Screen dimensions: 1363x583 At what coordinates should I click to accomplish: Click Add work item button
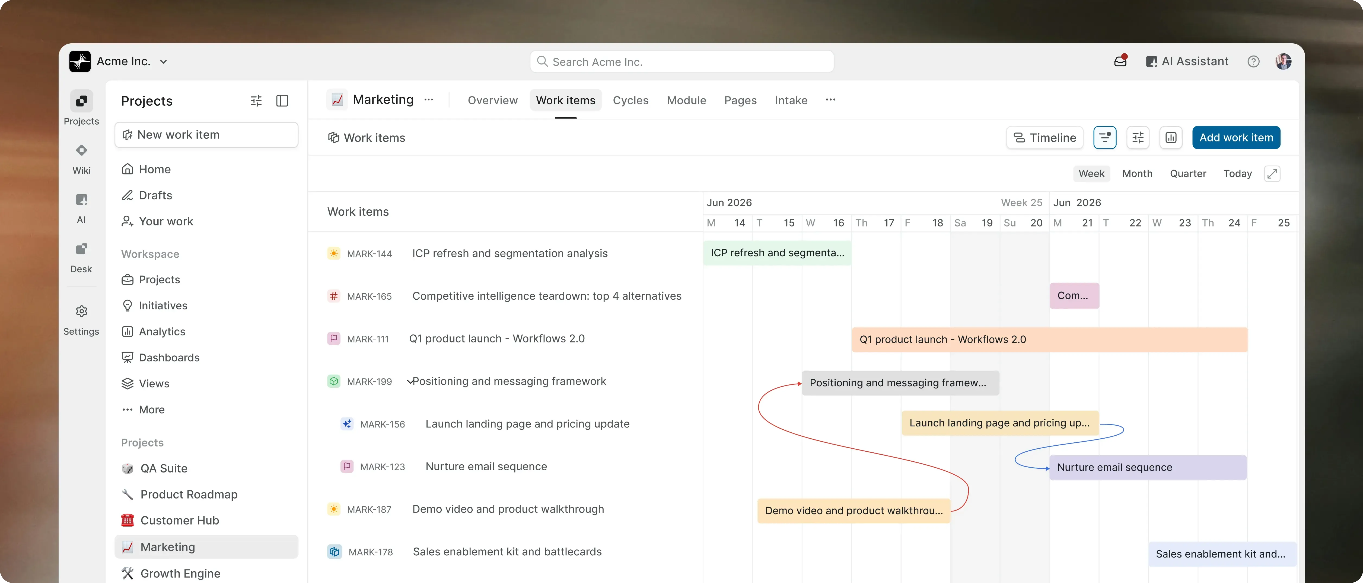(x=1236, y=138)
